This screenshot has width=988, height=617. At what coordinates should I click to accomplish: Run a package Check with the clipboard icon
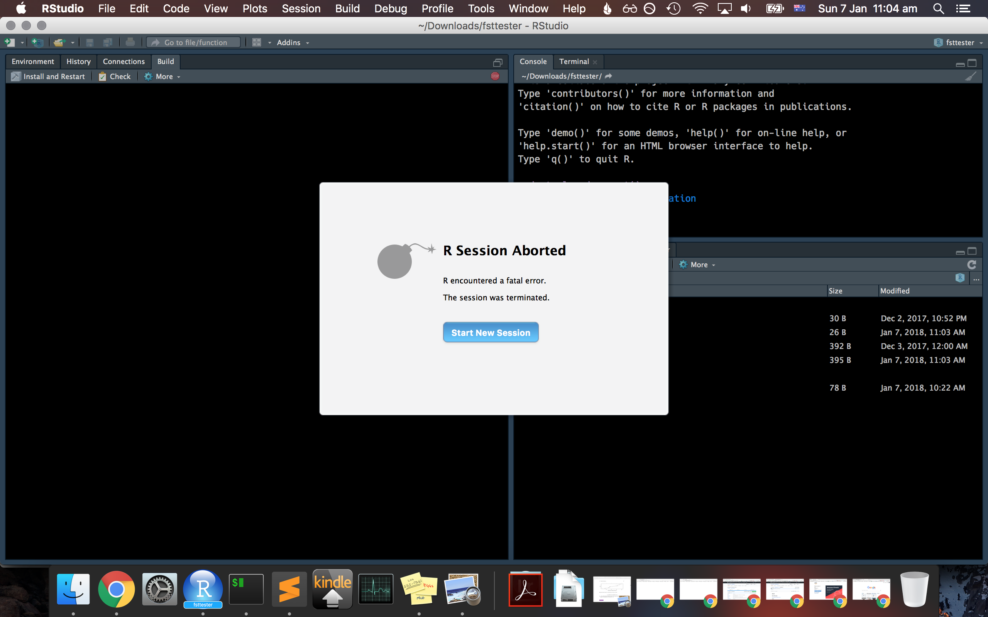pyautogui.click(x=114, y=76)
